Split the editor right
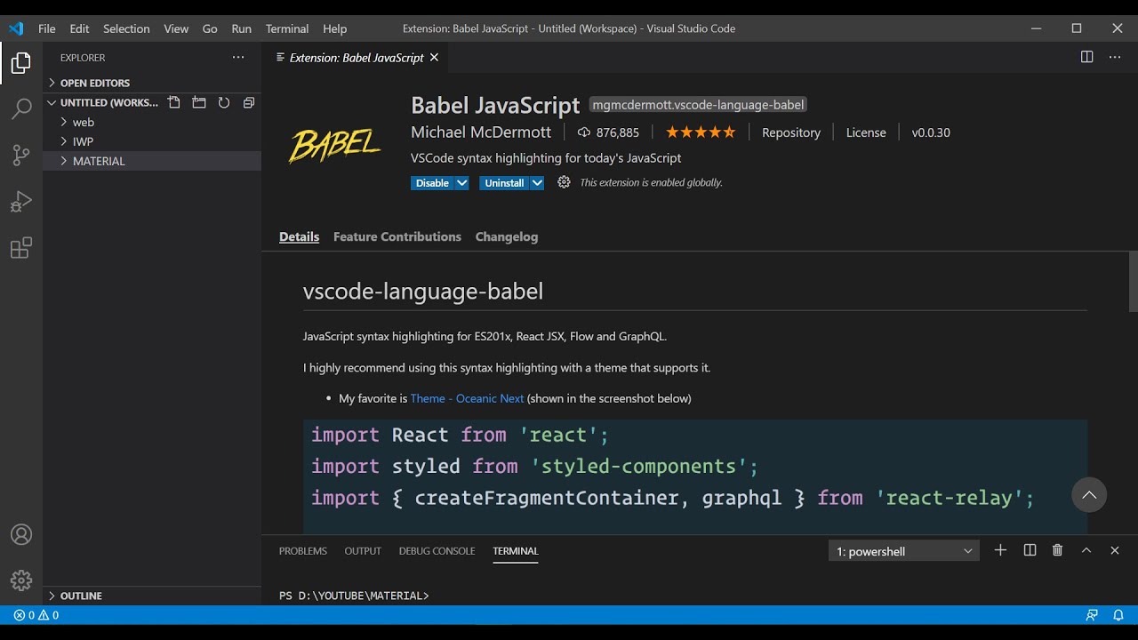Screen dimensions: 1138x640 pyautogui.click(x=1086, y=58)
